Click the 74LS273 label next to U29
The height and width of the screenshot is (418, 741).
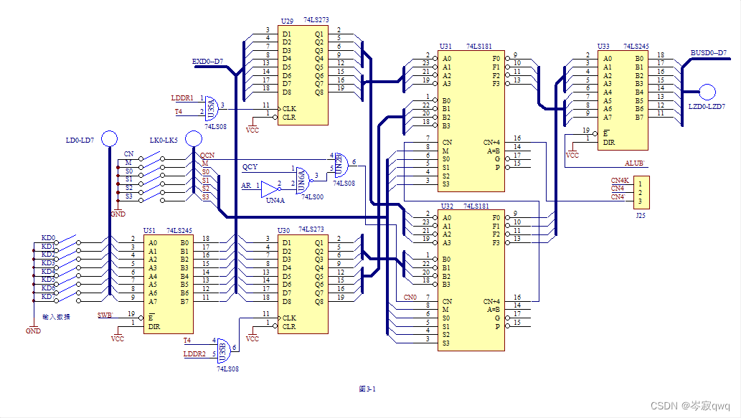click(x=316, y=20)
